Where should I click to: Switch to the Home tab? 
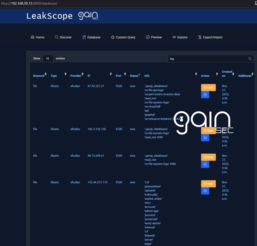click(37, 37)
